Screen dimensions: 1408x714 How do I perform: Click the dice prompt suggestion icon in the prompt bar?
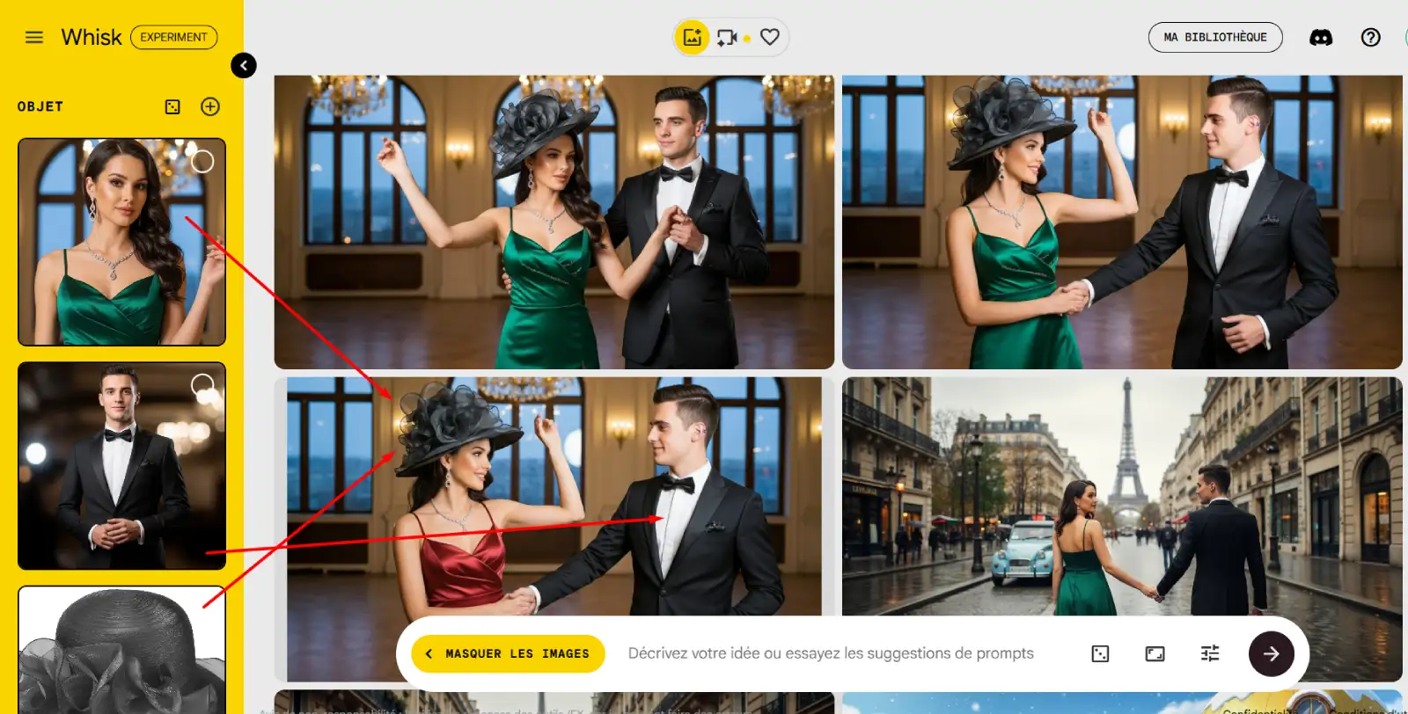click(x=1100, y=653)
